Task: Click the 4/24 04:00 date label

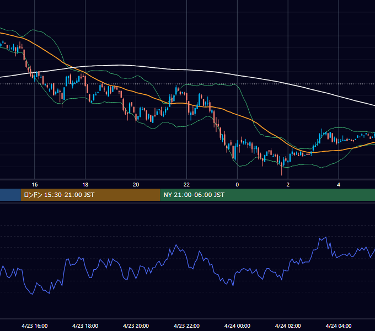Action: 339,325
